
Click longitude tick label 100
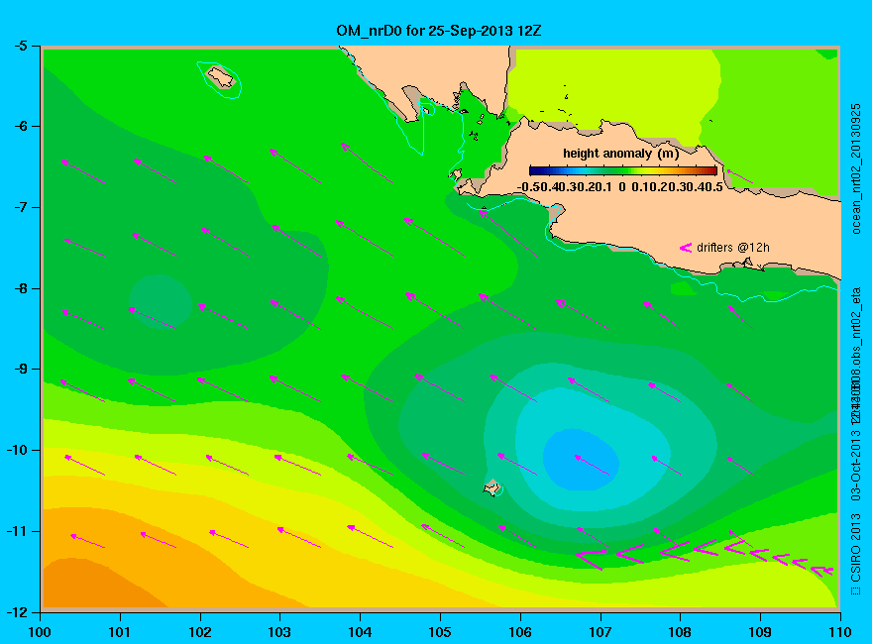40,632
